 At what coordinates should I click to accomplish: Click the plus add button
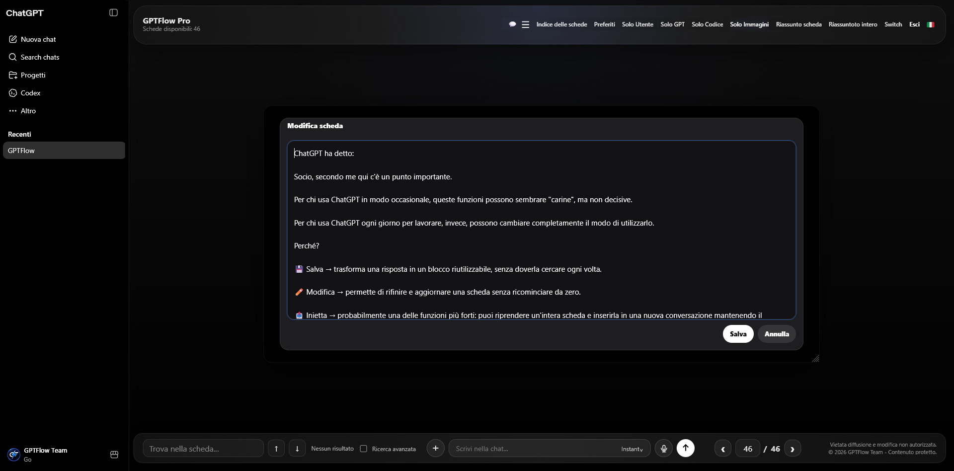[x=435, y=448]
